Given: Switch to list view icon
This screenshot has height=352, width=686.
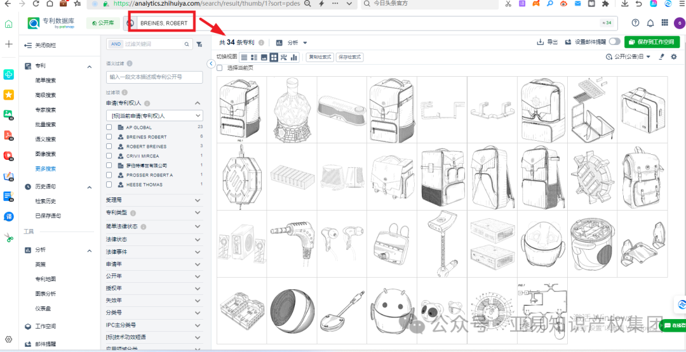Looking at the screenshot, I should pyautogui.click(x=244, y=57).
